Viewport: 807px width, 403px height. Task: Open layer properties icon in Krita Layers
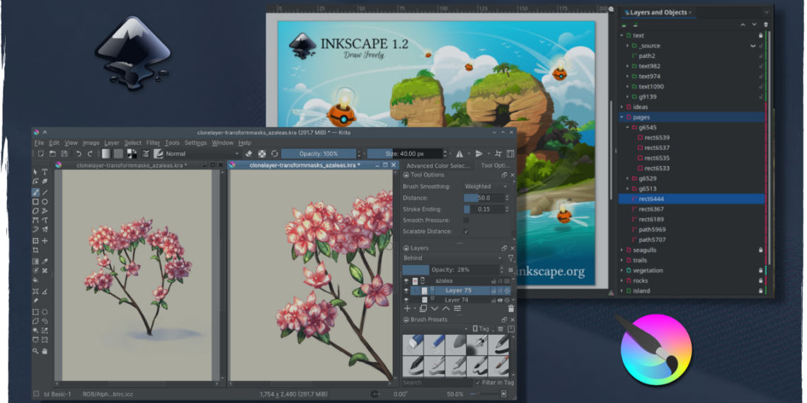click(457, 308)
